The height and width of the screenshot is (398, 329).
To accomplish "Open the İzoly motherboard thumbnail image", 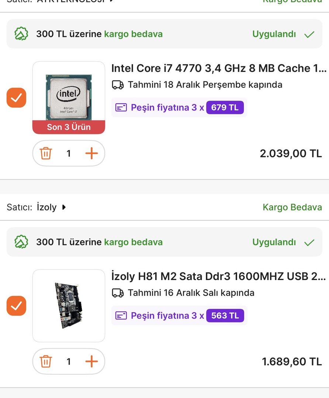I will tap(69, 306).
